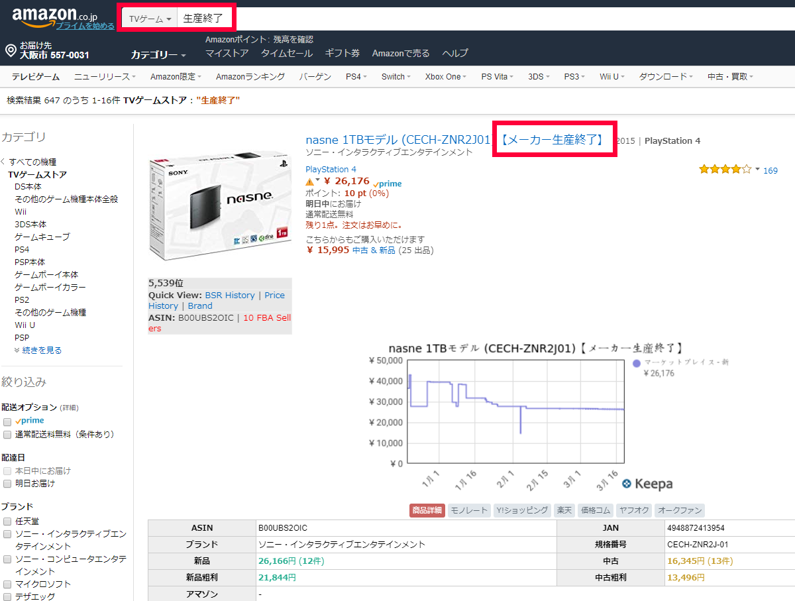Check the 通常配送料無料 filter box
Viewport: 795px width, 601px height.
(x=7, y=435)
